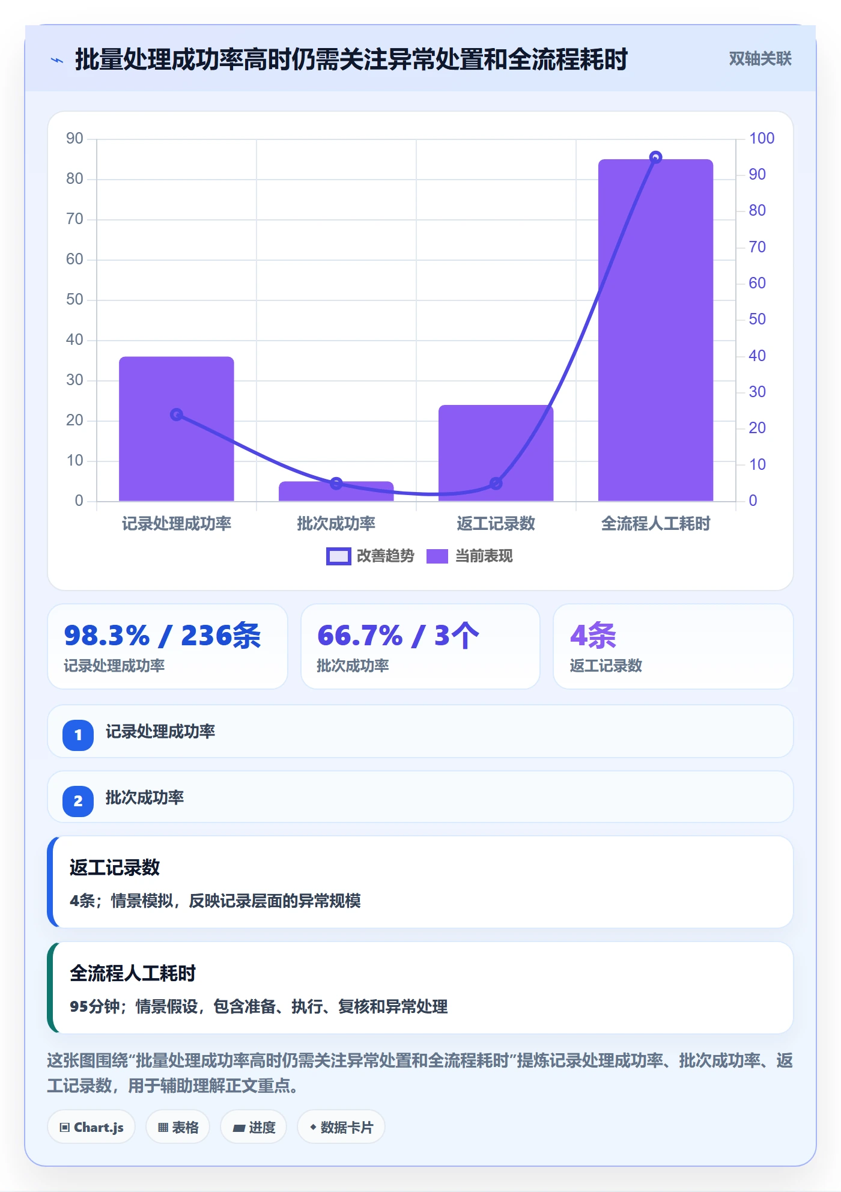This screenshot has width=841, height=1192.
Task: Click the lightning icon beside the title
Action: [57, 60]
